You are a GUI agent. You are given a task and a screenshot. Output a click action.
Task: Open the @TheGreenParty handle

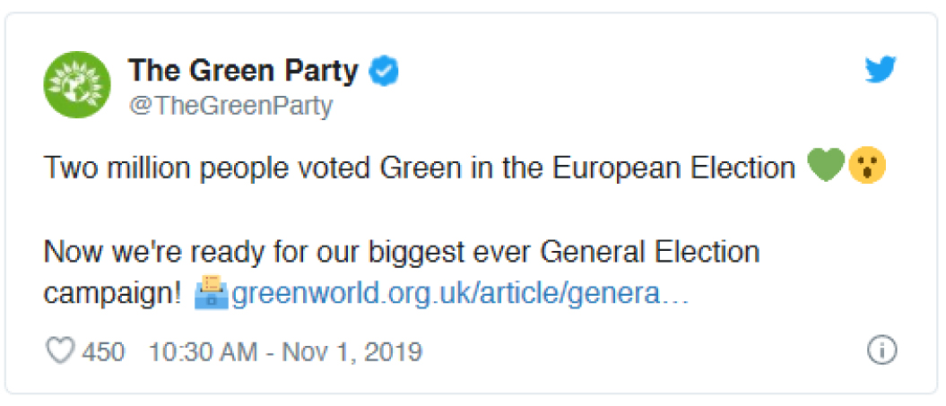tap(230, 106)
